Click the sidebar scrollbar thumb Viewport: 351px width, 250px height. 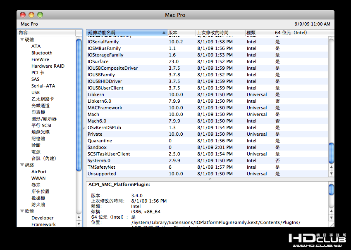point(79,105)
